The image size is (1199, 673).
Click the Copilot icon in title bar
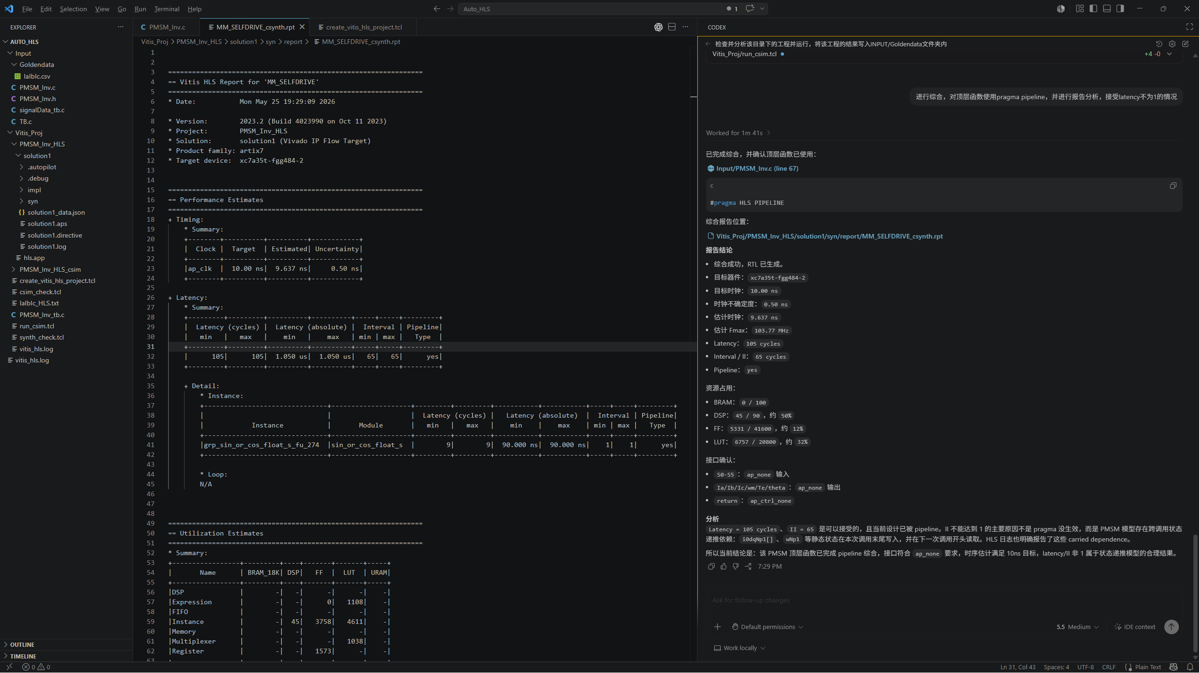coord(1061,9)
